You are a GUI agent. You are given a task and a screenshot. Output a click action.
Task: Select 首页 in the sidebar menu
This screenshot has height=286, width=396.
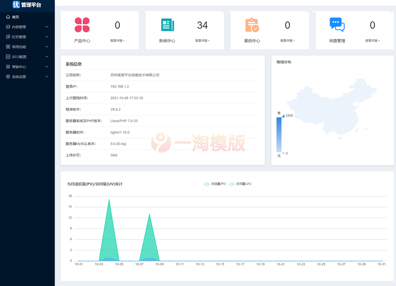[x=16, y=17]
